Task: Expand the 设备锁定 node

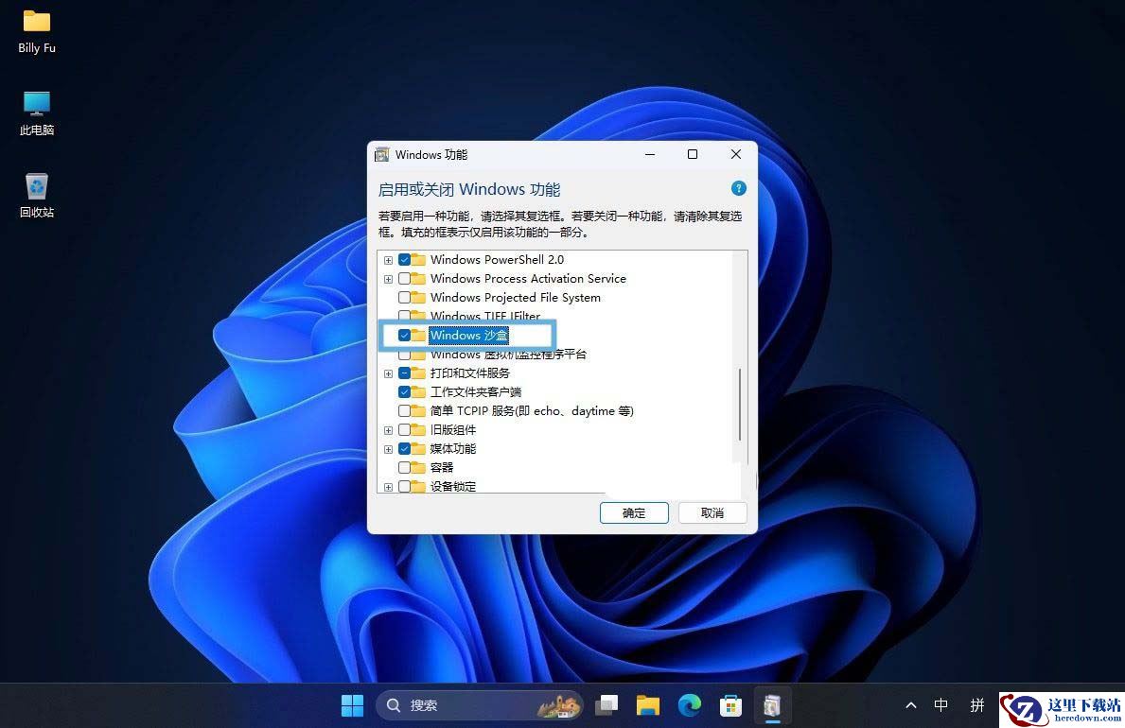Action: point(388,487)
